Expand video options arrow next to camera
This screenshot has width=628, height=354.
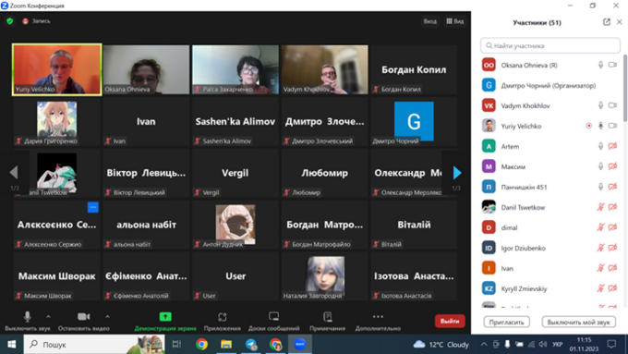[107, 317]
